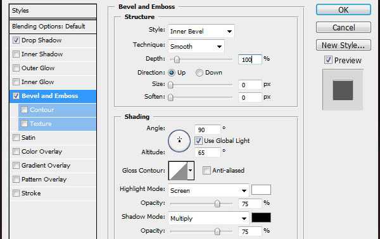The height and width of the screenshot is (239, 380).
Task: Select the Up direction radio button
Action: pos(172,73)
